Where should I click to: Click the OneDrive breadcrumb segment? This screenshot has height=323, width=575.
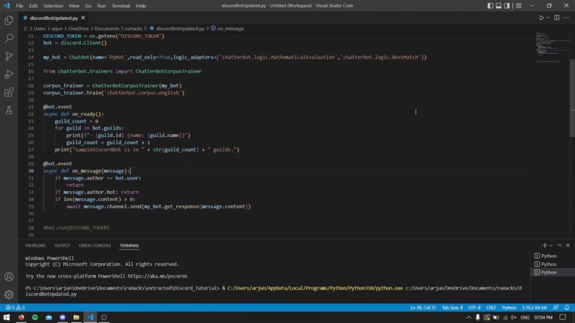pos(78,29)
